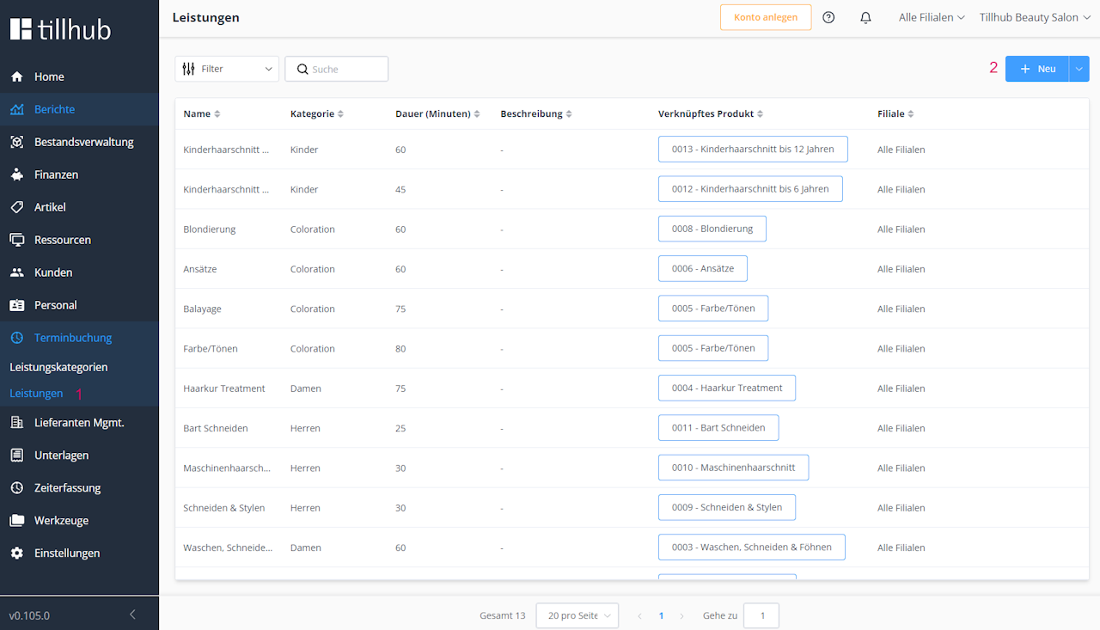The width and height of the screenshot is (1100, 630).
Task: Open the Filter dropdown
Action: [227, 69]
